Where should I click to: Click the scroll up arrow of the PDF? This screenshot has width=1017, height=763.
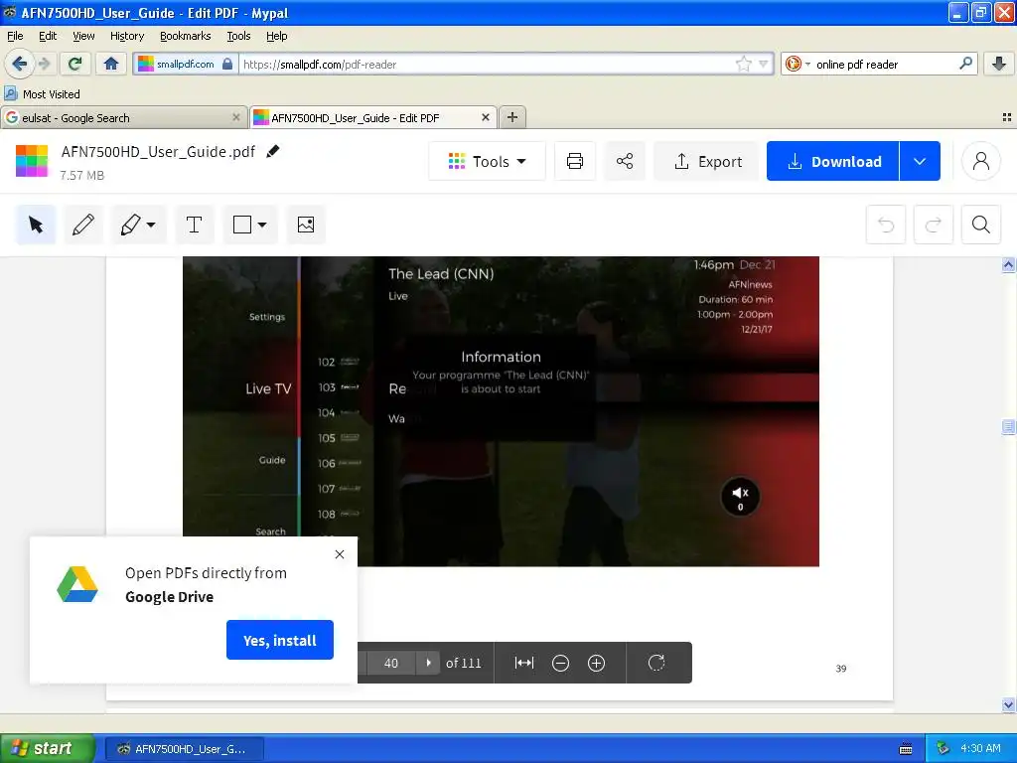[1008, 264]
